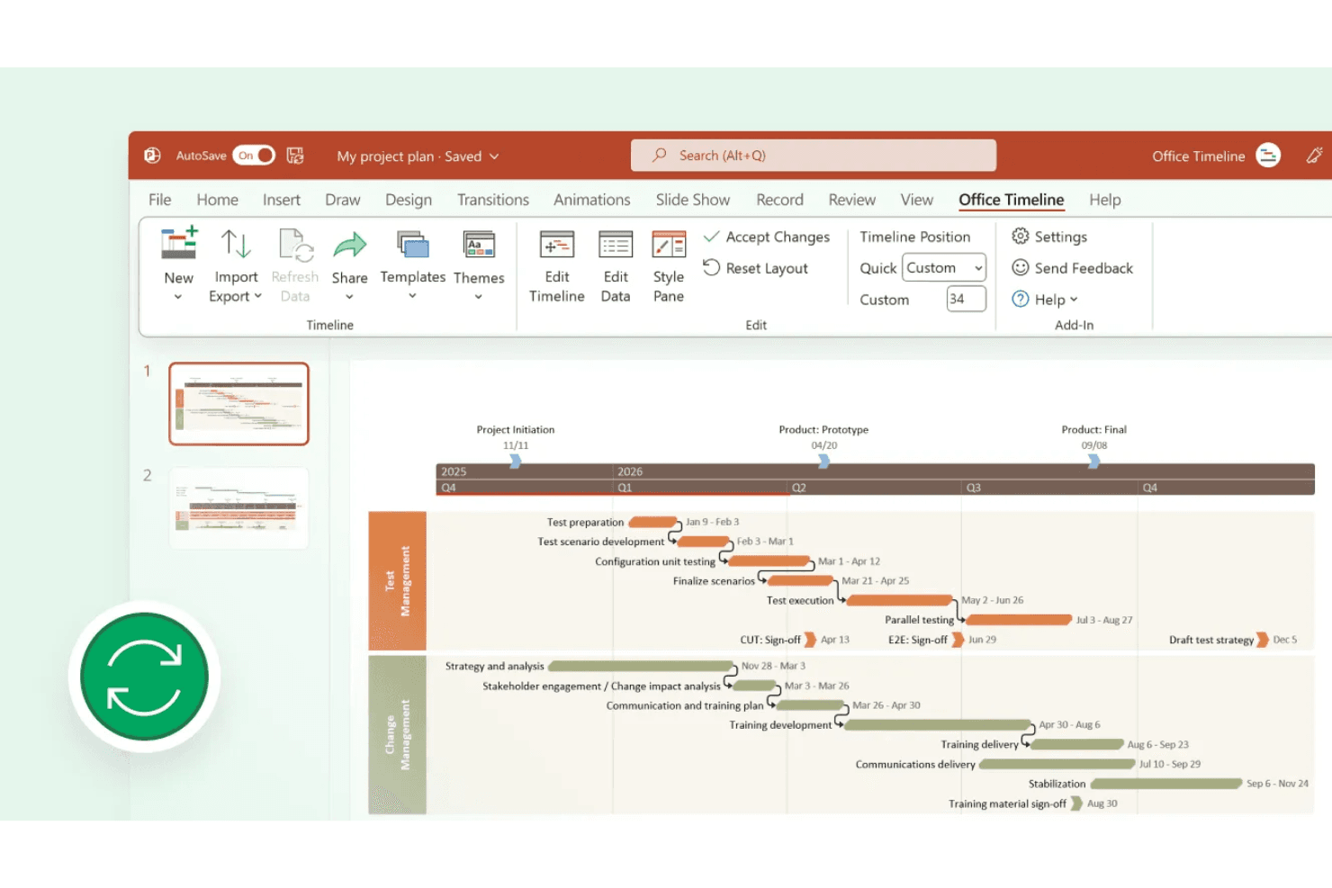Open the Templates gallery icon

point(413,245)
